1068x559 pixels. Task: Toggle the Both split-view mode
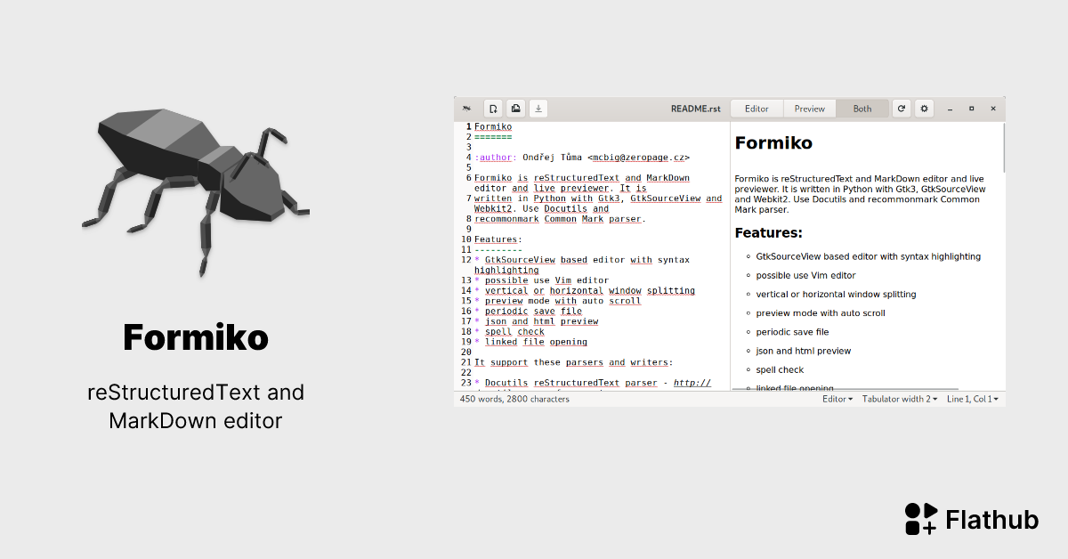coord(862,108)
